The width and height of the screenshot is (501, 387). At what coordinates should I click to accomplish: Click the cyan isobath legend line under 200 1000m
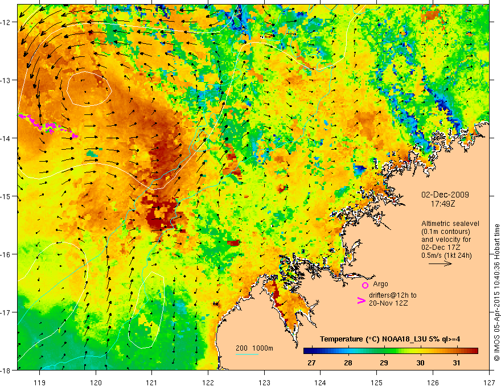pyautogui.click(x=247, y=354)
